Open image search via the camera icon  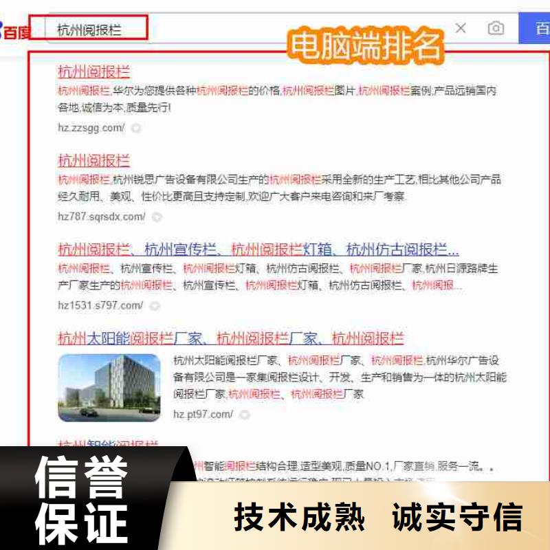pyautogui.click(x=496, y=28)
